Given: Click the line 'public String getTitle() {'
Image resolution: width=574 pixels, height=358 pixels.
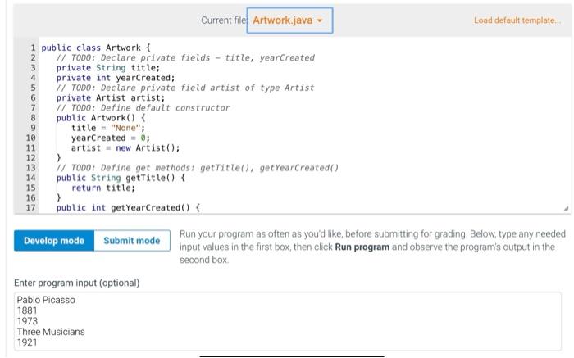Looking at the screenshot, I should point(121,178).
